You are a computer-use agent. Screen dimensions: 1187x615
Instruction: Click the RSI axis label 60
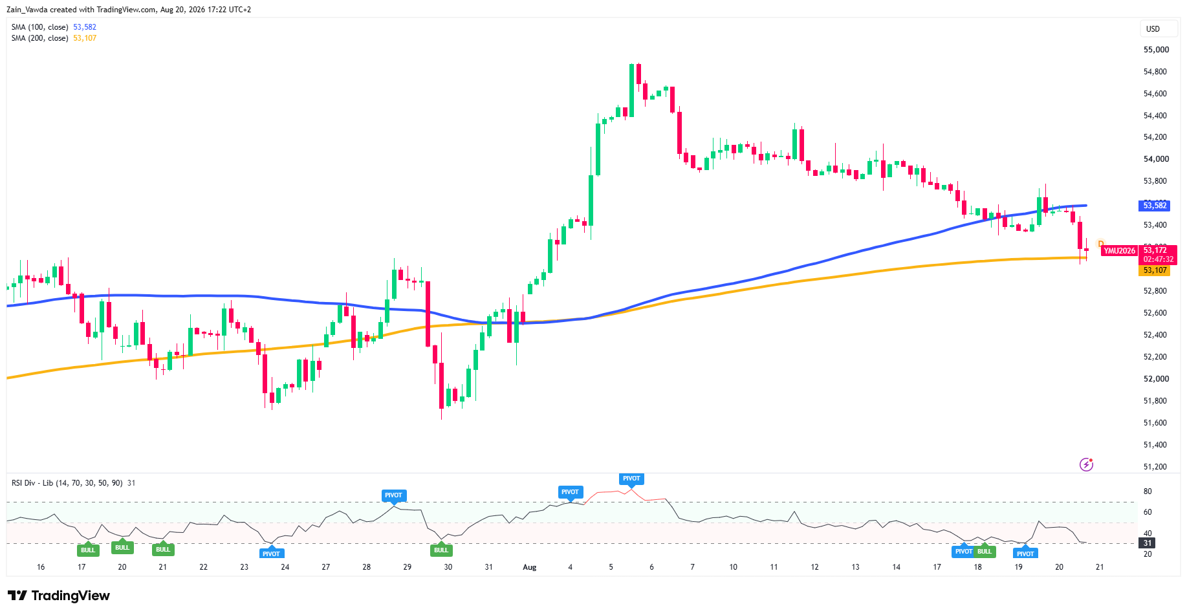1148,512
